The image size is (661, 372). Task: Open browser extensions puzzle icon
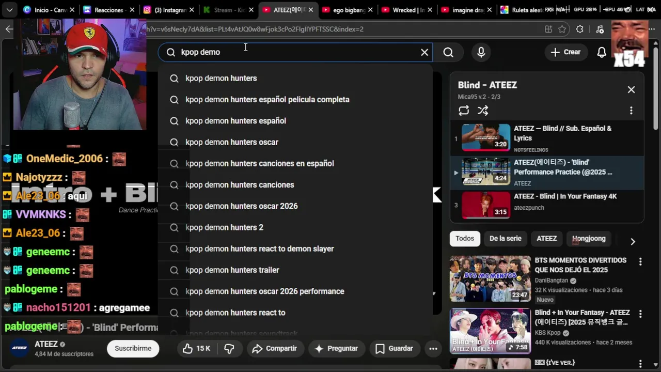click(x=580, y=29)
